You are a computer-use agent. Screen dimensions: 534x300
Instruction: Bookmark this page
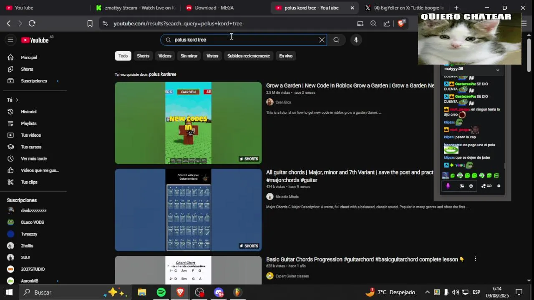(x=90, y=24)
